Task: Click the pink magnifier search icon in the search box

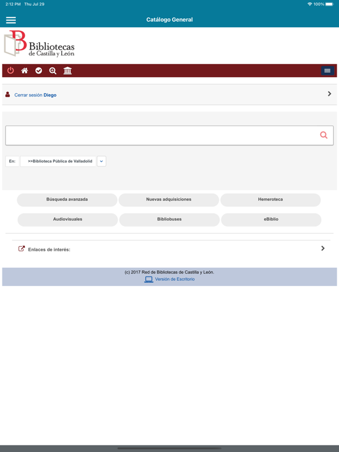Action: point(324,135)
